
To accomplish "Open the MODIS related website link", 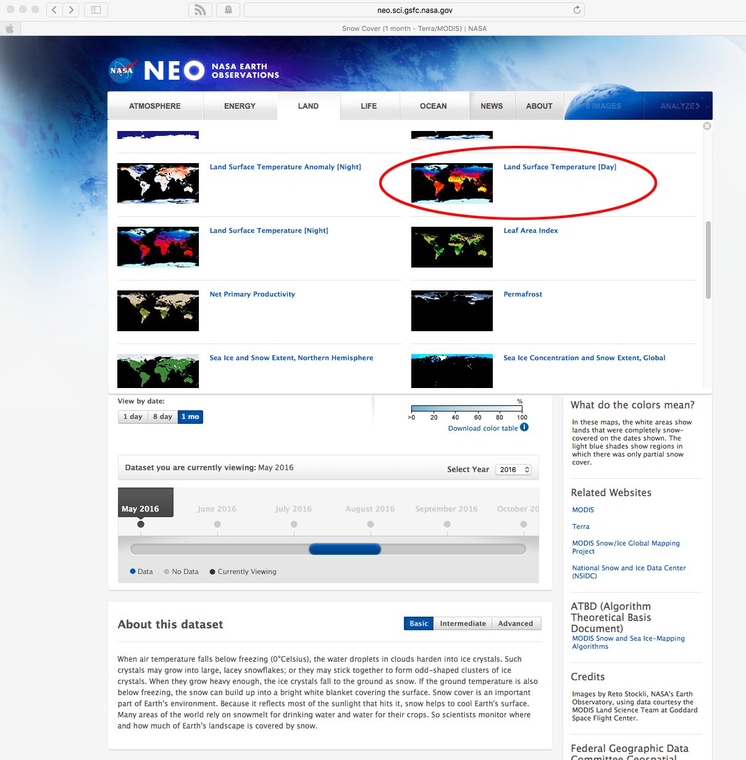I will tap(583, 510).
